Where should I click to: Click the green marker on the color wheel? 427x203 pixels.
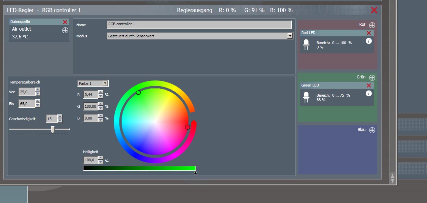coord(138,93)
